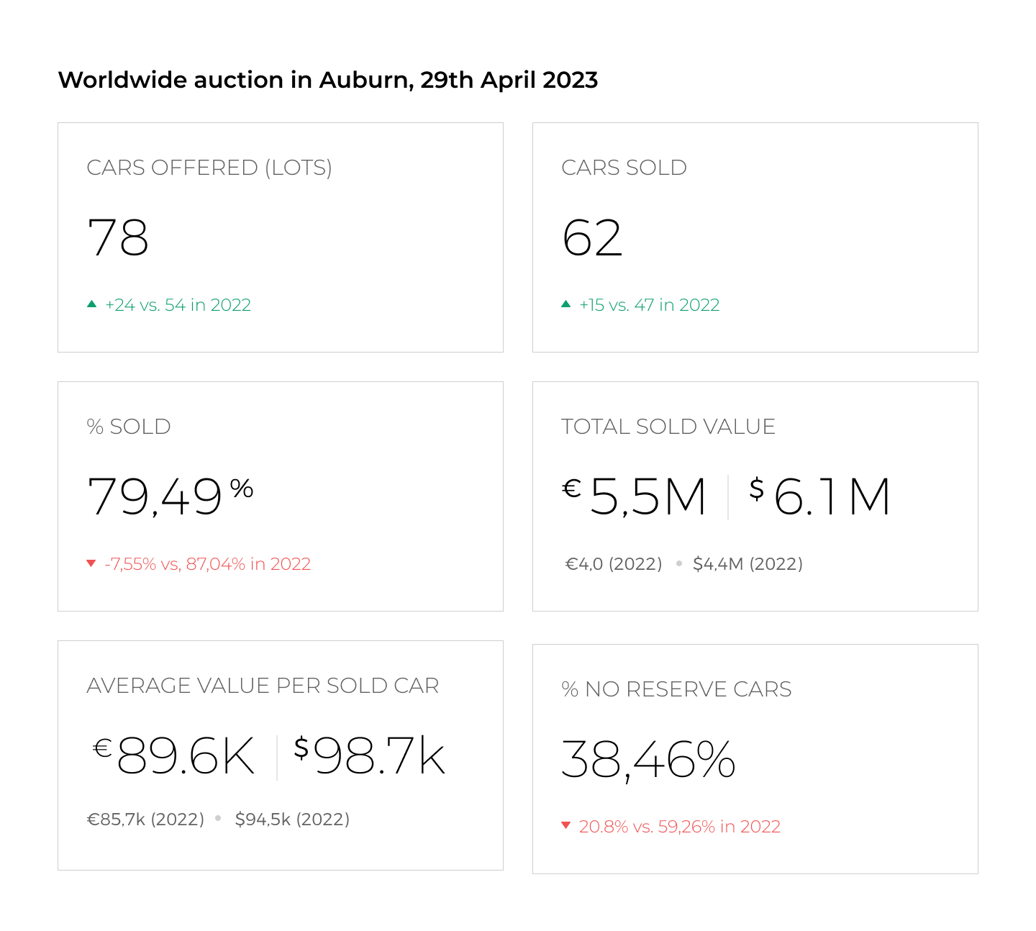Click the text '+24 vs. 54 in 2022'
This screenshot has width=1036, height=931.
pos(178,305)
